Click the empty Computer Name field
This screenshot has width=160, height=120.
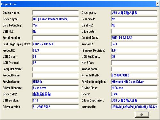[x=55, y=69]
